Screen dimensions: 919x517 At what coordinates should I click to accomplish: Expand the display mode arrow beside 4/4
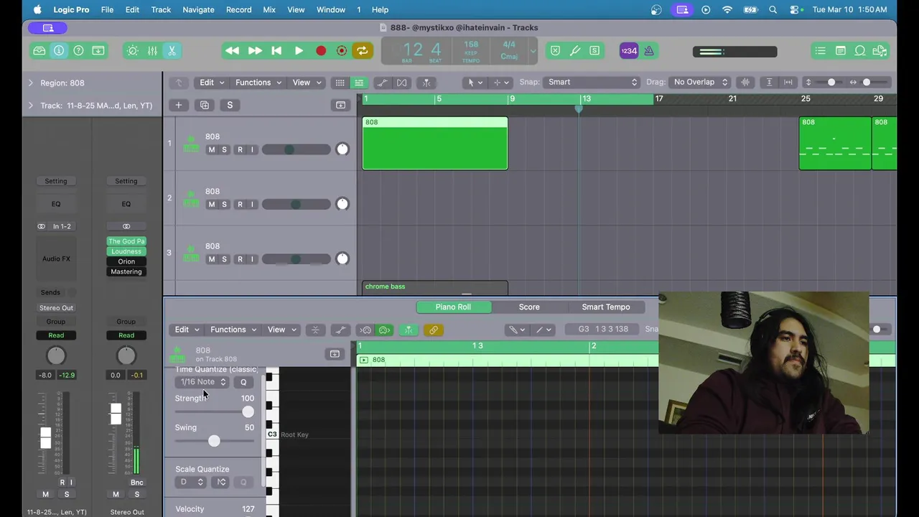(533, 51)
